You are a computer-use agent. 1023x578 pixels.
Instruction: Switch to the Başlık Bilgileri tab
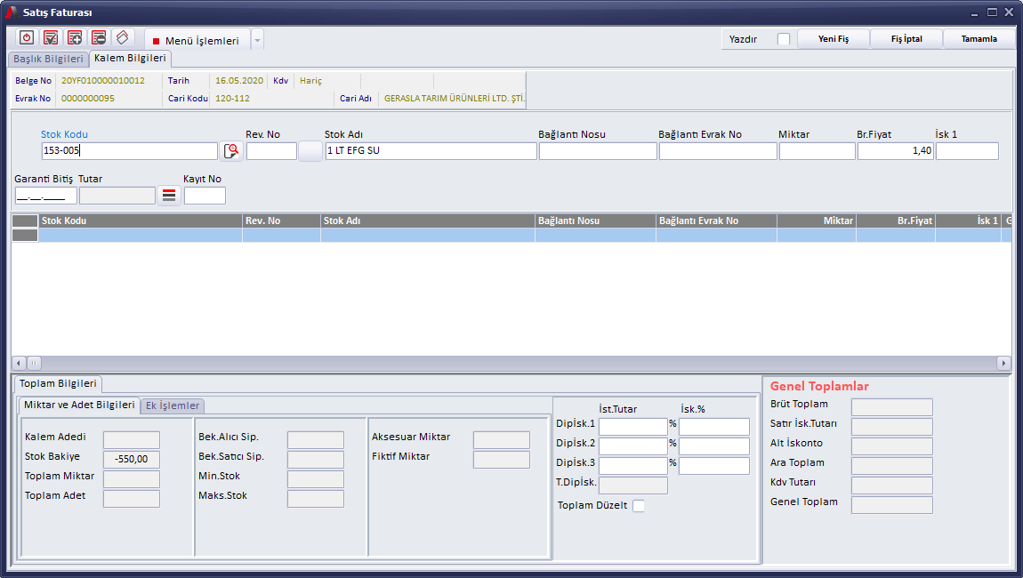(48, 59)
